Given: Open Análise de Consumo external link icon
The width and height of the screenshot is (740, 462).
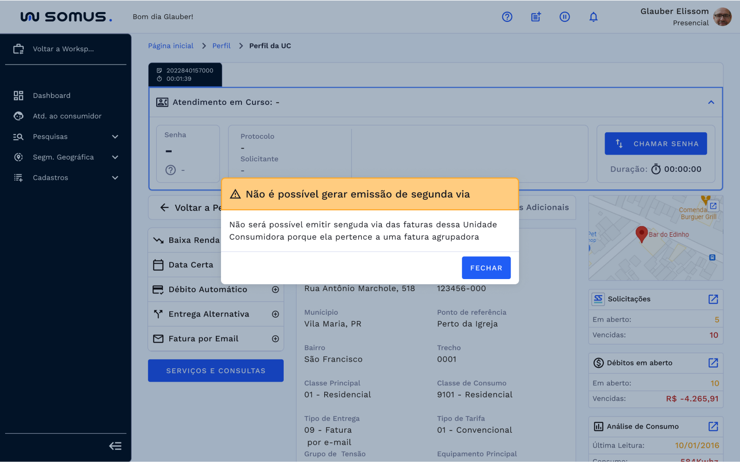Looking at the screenshot, I should [x=713, y=426].
